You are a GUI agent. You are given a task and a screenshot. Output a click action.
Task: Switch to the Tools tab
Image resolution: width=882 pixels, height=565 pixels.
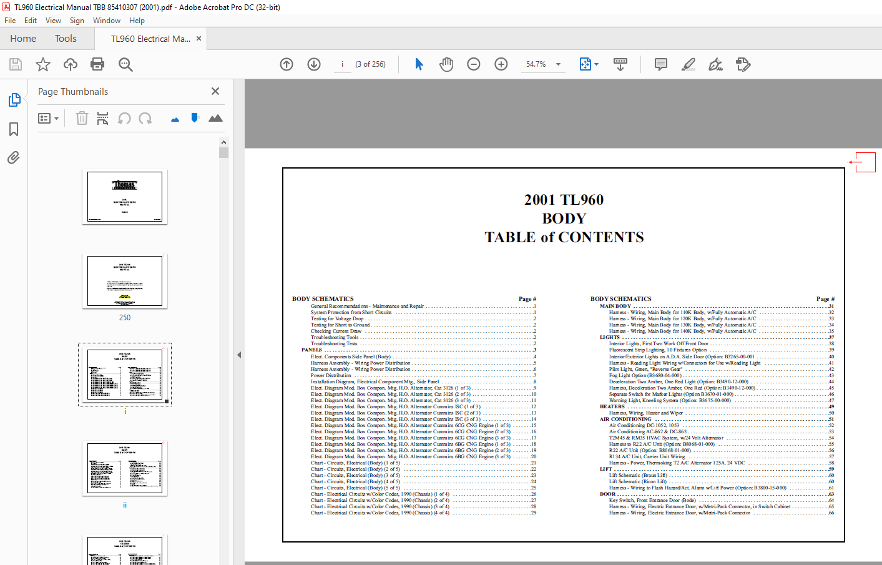pyautogui.click(x=66, y=39)
